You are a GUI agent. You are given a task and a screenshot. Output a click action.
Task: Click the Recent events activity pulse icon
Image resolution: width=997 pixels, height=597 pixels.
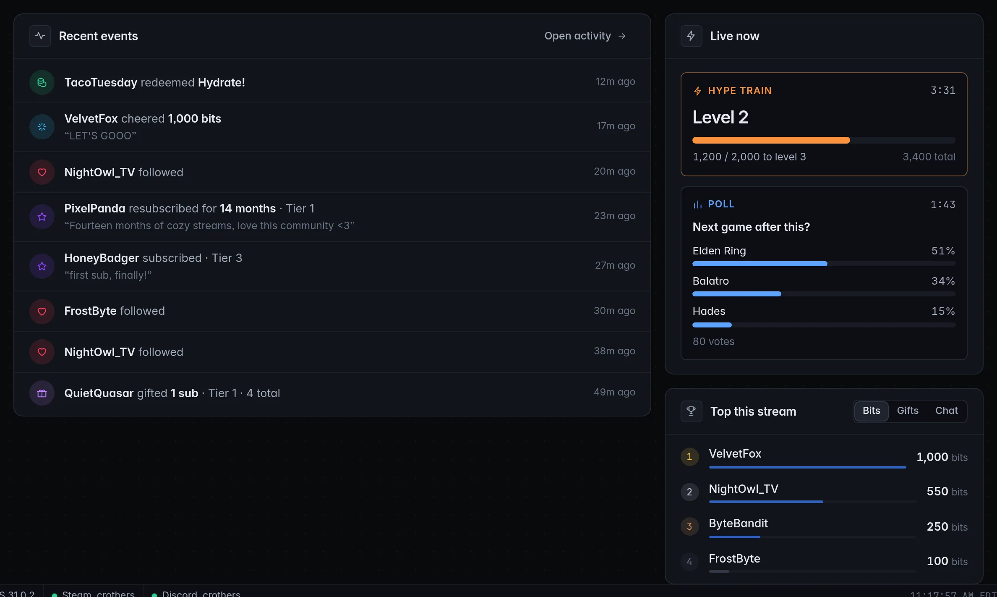tap(40, 36)
